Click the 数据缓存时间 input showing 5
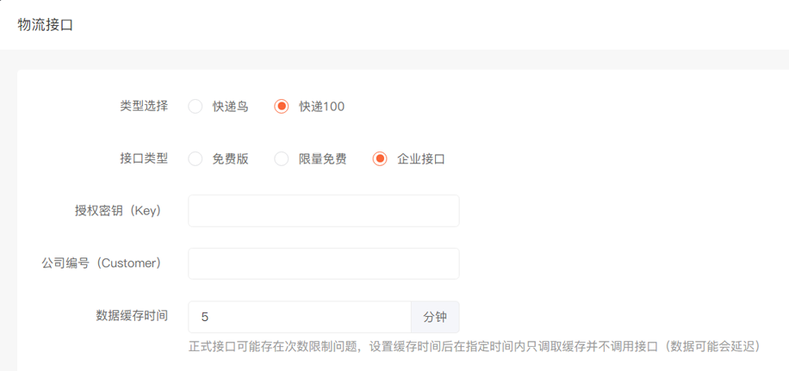The image size is (789, 371). coord(299,317)
